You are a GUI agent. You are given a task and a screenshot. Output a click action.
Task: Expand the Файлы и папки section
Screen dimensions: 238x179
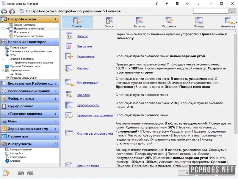(x=56, y=99)
